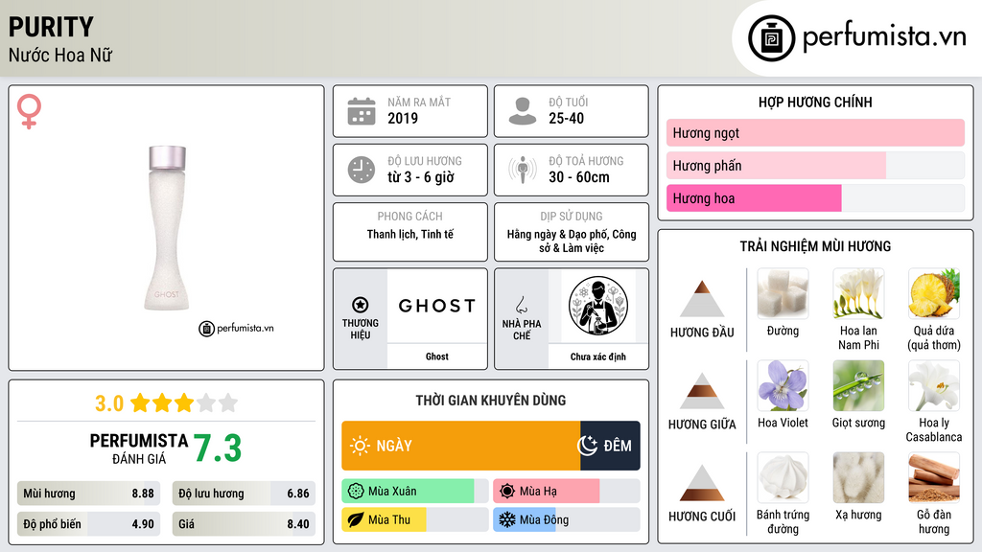
Task: Click the style text Thanh lịch, Tinh tế
Action: pyautogui.click(x=410, y=234)
